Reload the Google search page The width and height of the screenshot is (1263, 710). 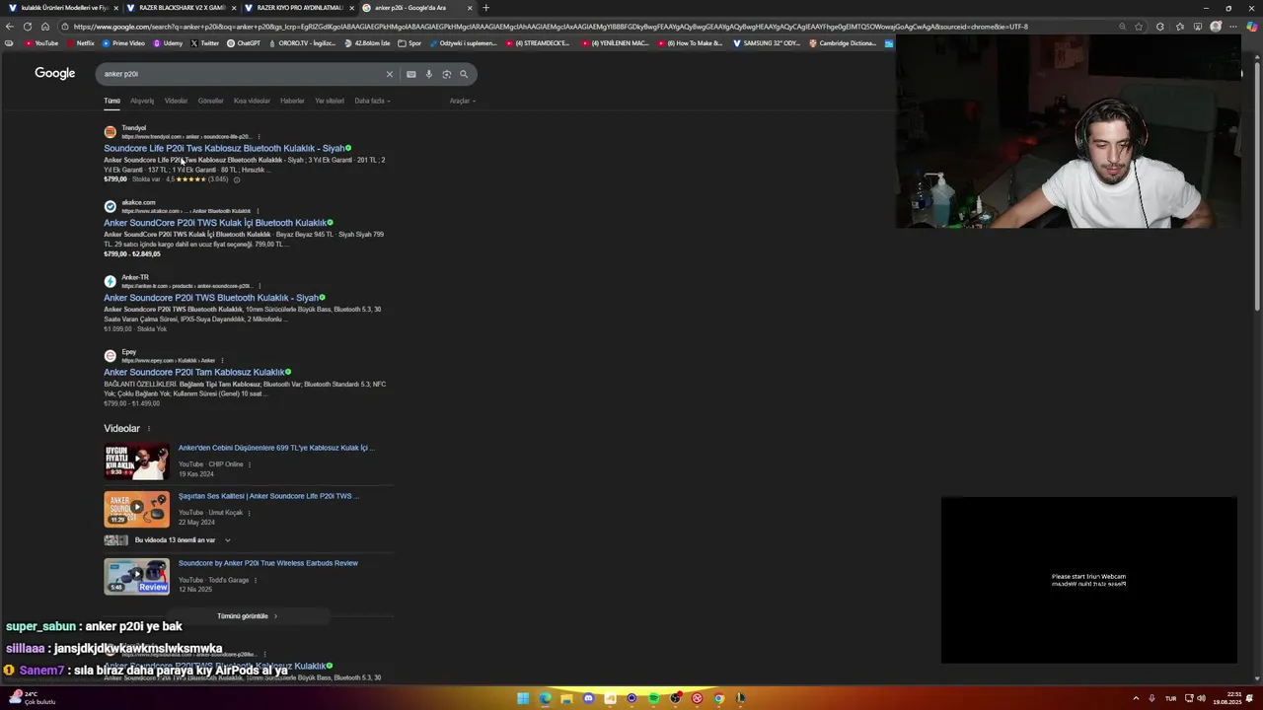(x=28, y=27)
